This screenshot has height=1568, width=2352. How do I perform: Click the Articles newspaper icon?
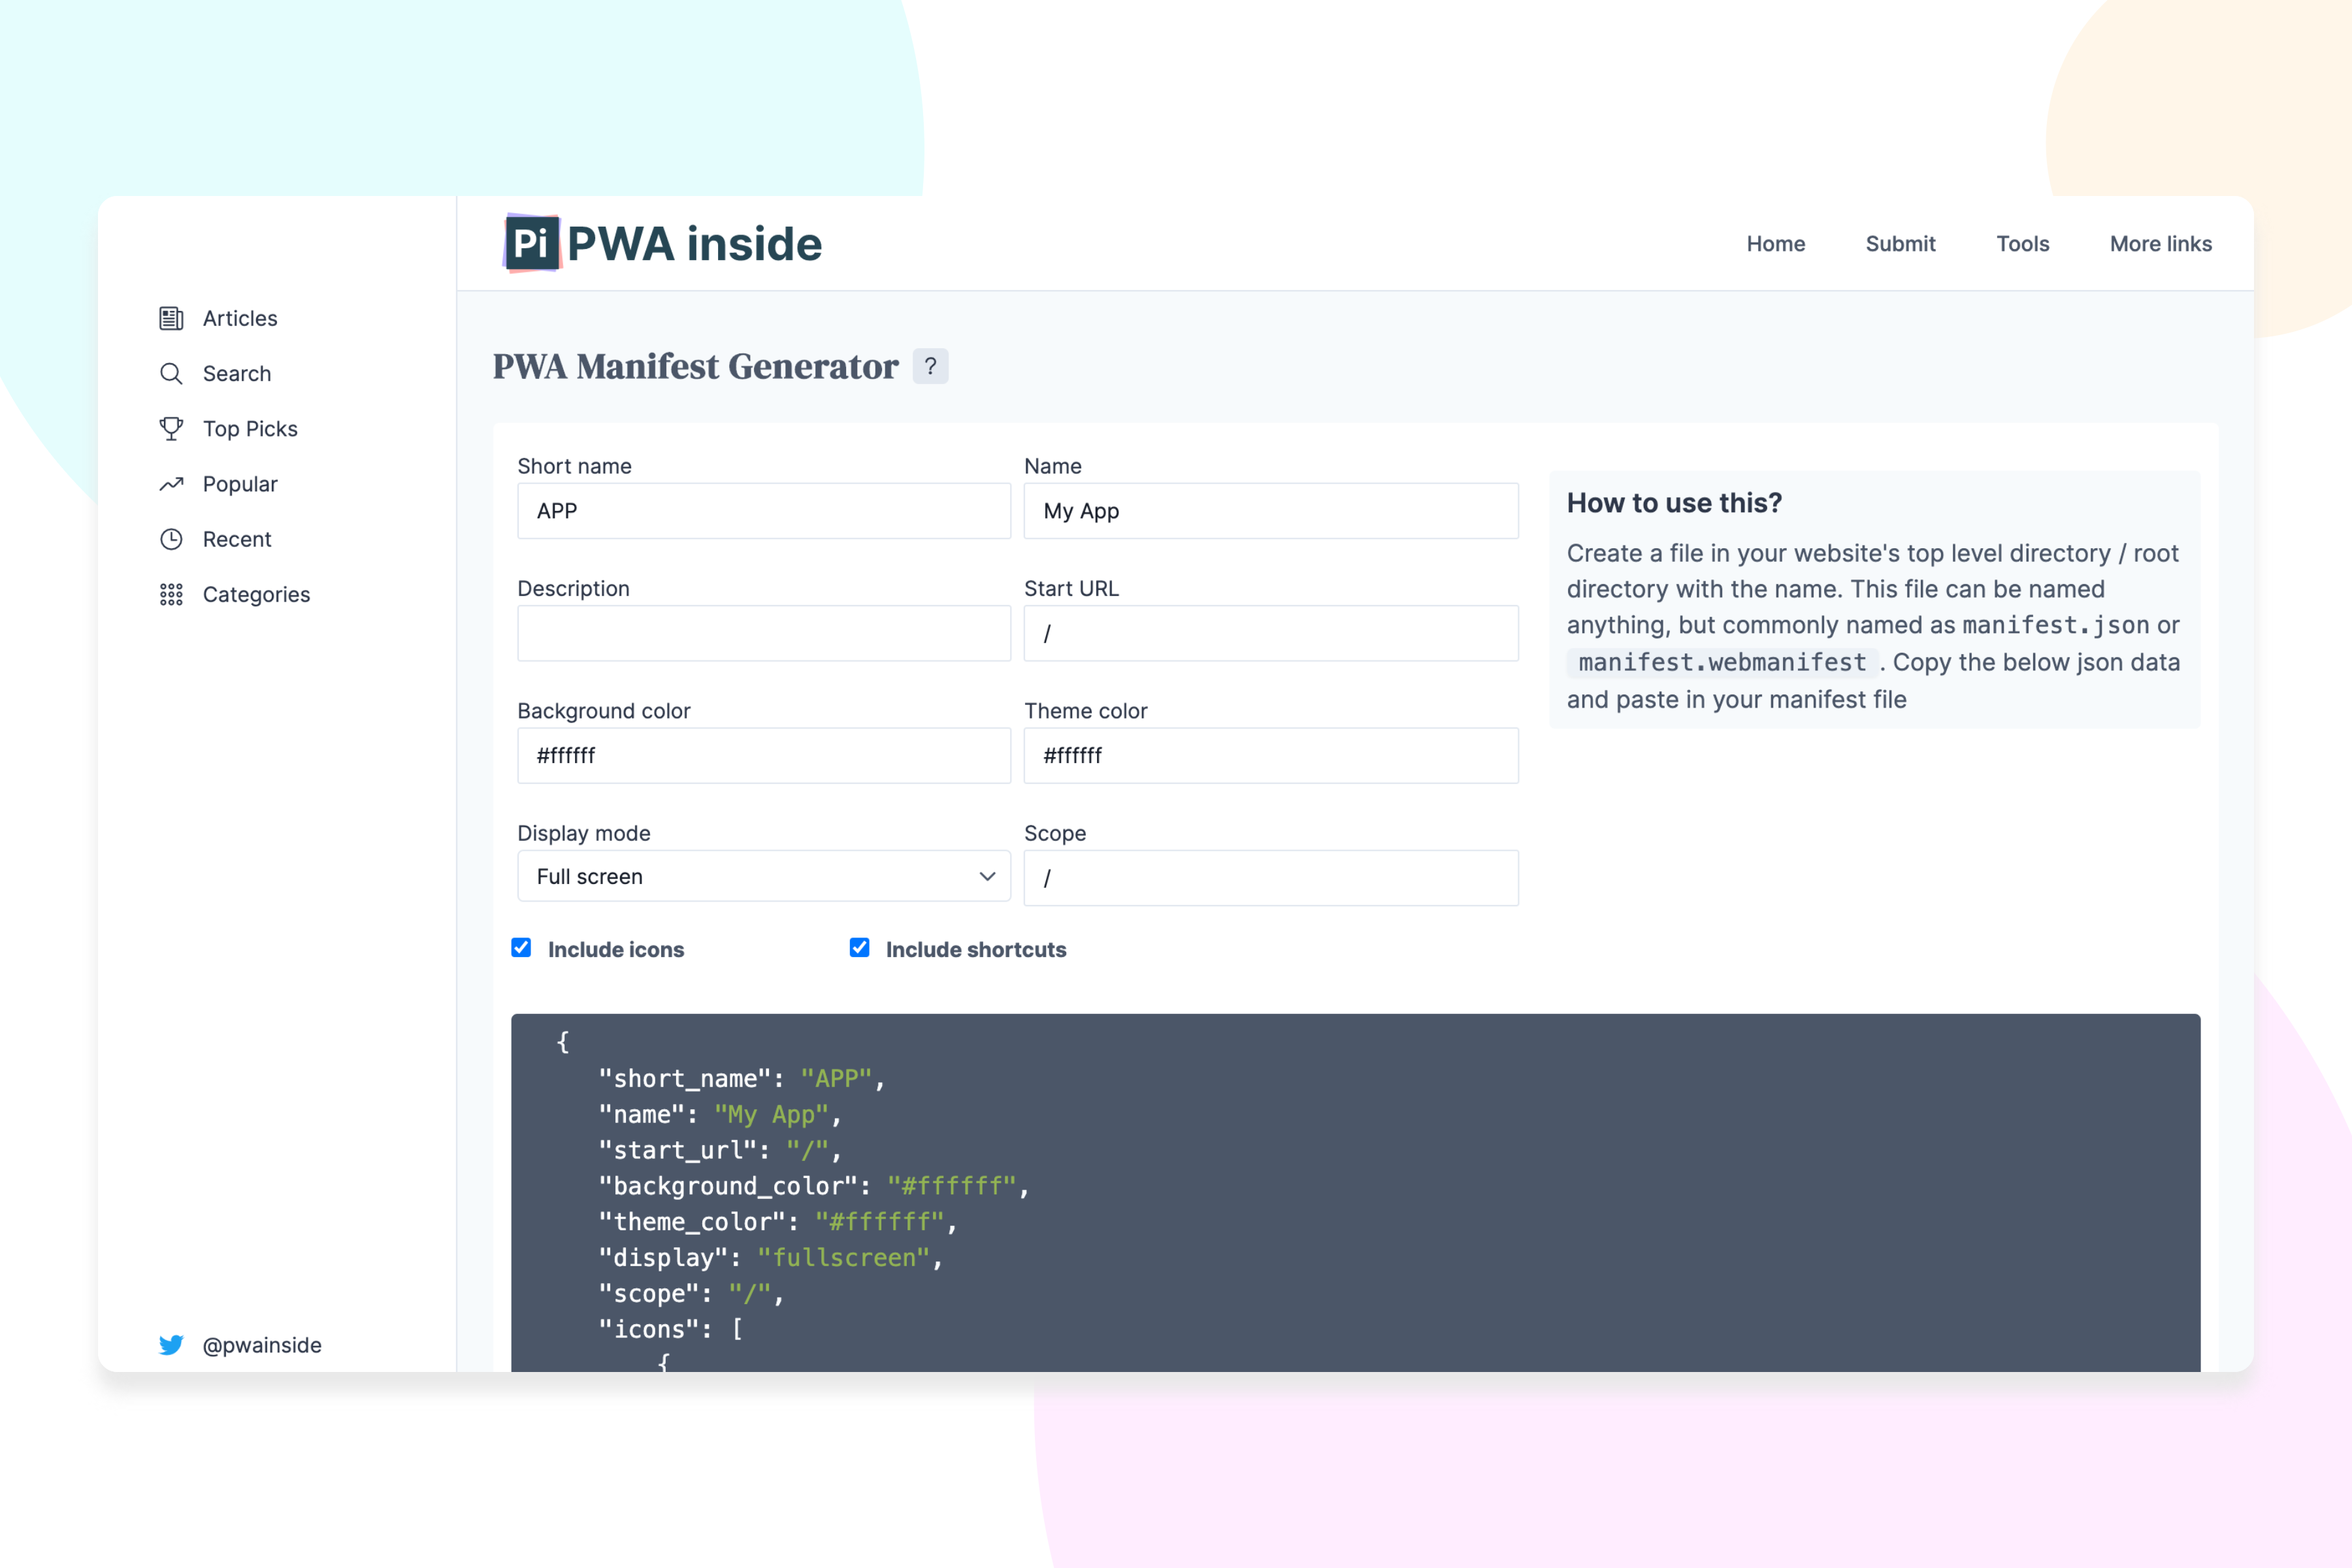point(171,318)
